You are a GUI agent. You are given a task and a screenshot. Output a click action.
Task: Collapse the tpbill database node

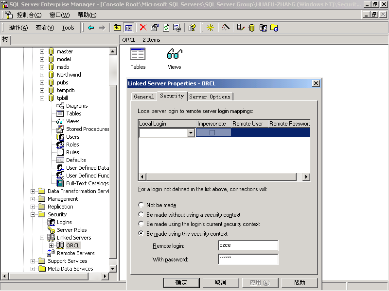(42, 98)
